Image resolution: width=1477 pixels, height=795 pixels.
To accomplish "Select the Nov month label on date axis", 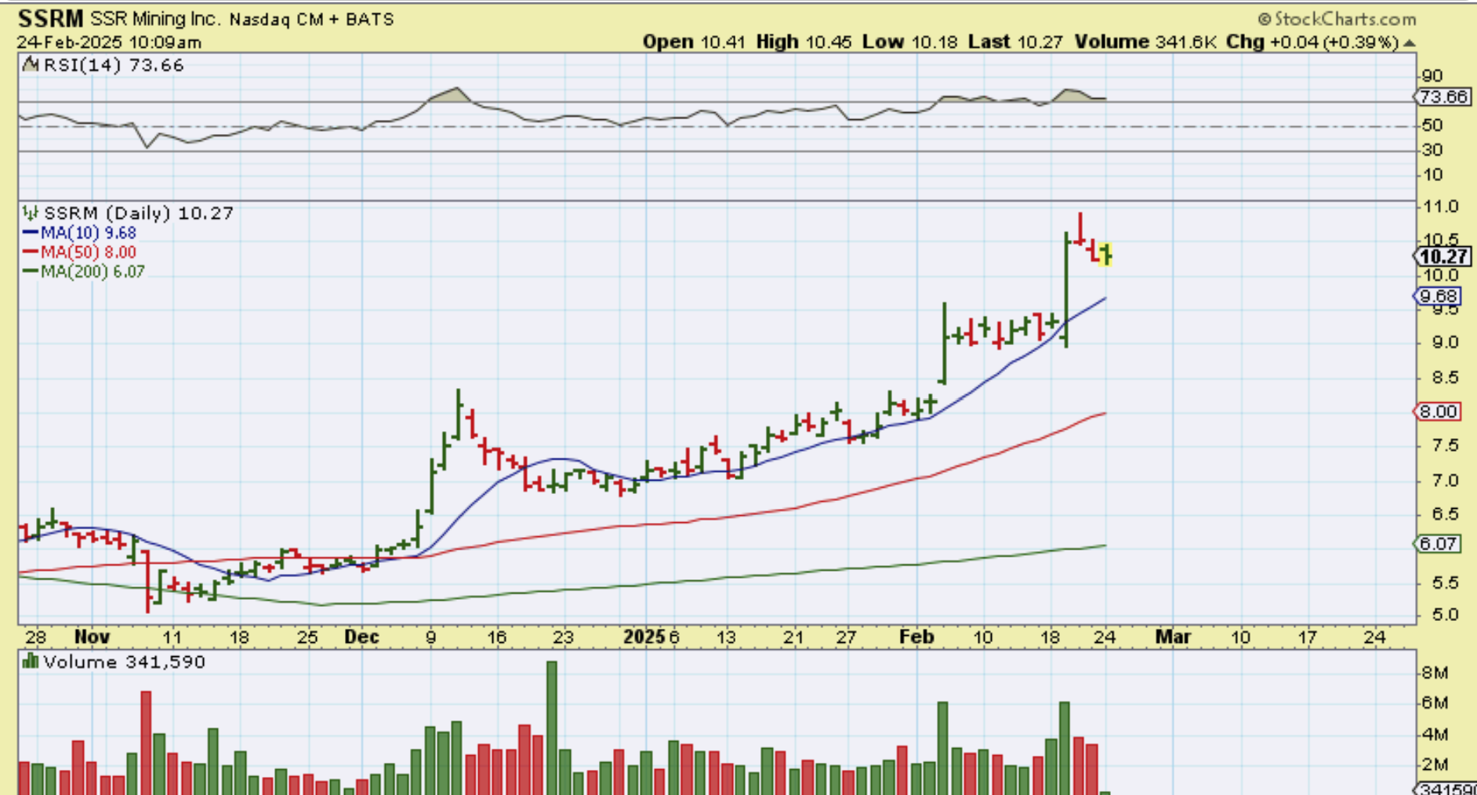I will [x=92, y=637].
